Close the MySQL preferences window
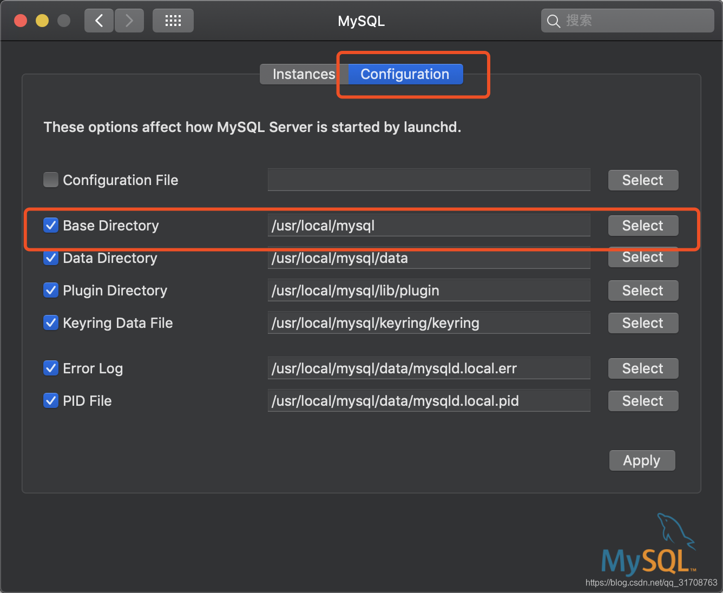The height and width of the screenshot is (593, 723). click(x=21, y=21)
